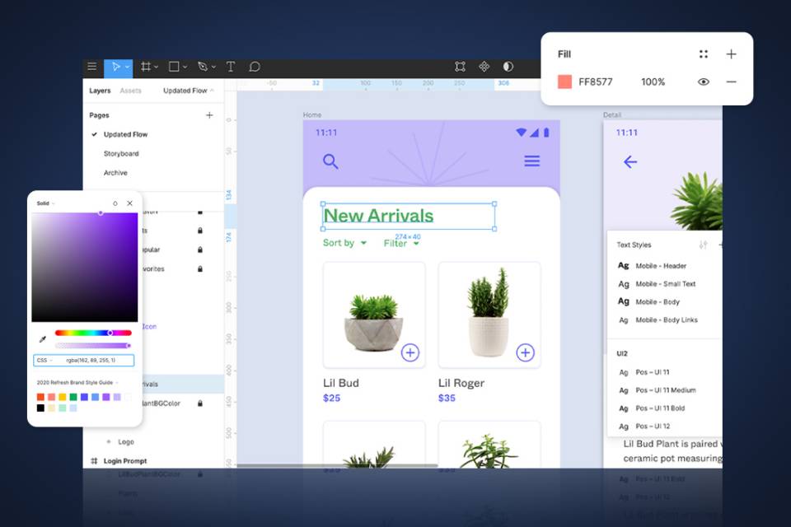Select the Rectangle shape tool
The height and width of the screenshot is (527, 791).
click(x=176, y=67)
